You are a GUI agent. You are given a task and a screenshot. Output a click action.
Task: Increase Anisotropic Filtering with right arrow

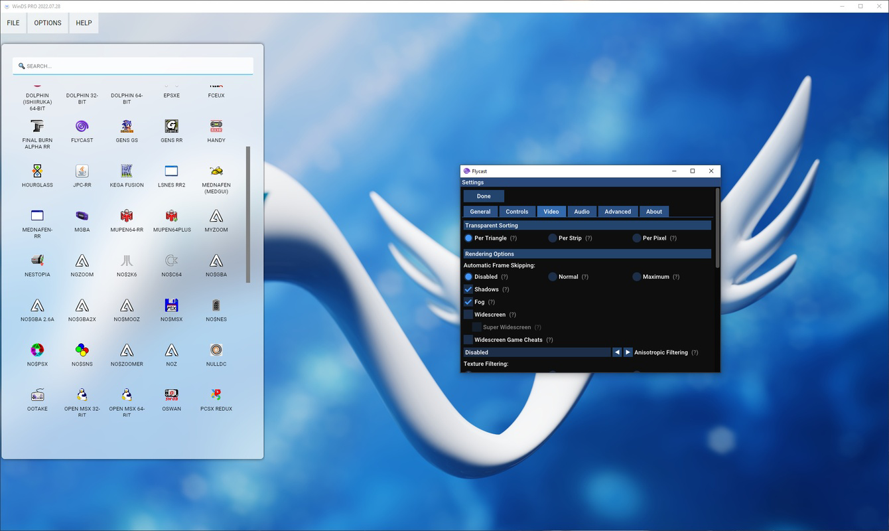pyautogui.click(x=628, y=352)
